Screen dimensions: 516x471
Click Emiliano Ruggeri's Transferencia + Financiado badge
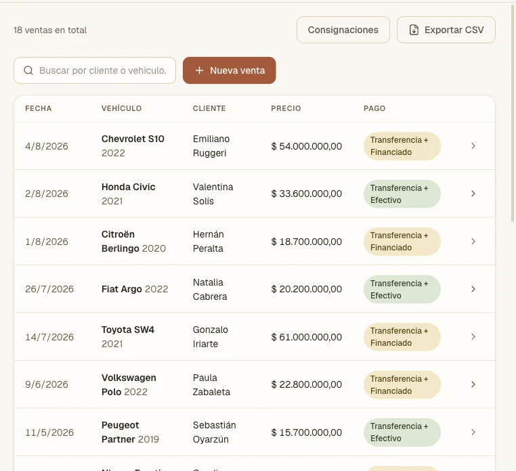[402, 146]
